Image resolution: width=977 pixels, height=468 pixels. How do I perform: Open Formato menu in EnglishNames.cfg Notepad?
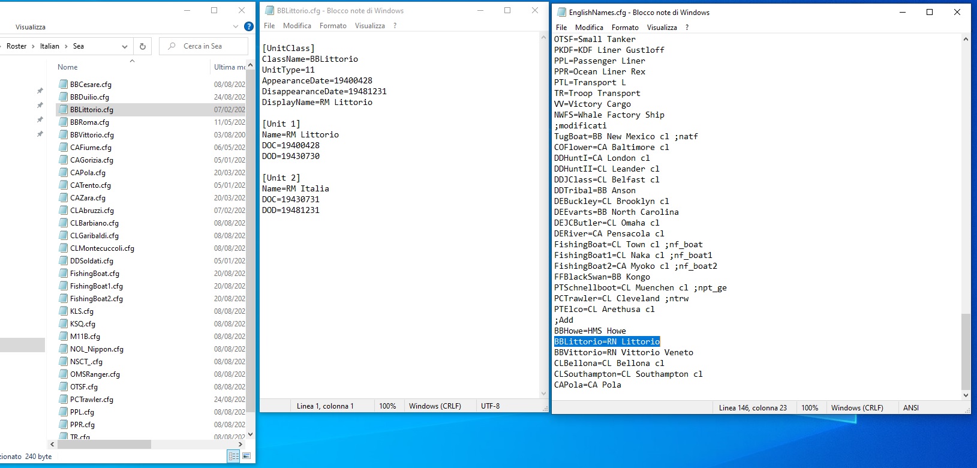pyautogui.click(x=625, y=28)
